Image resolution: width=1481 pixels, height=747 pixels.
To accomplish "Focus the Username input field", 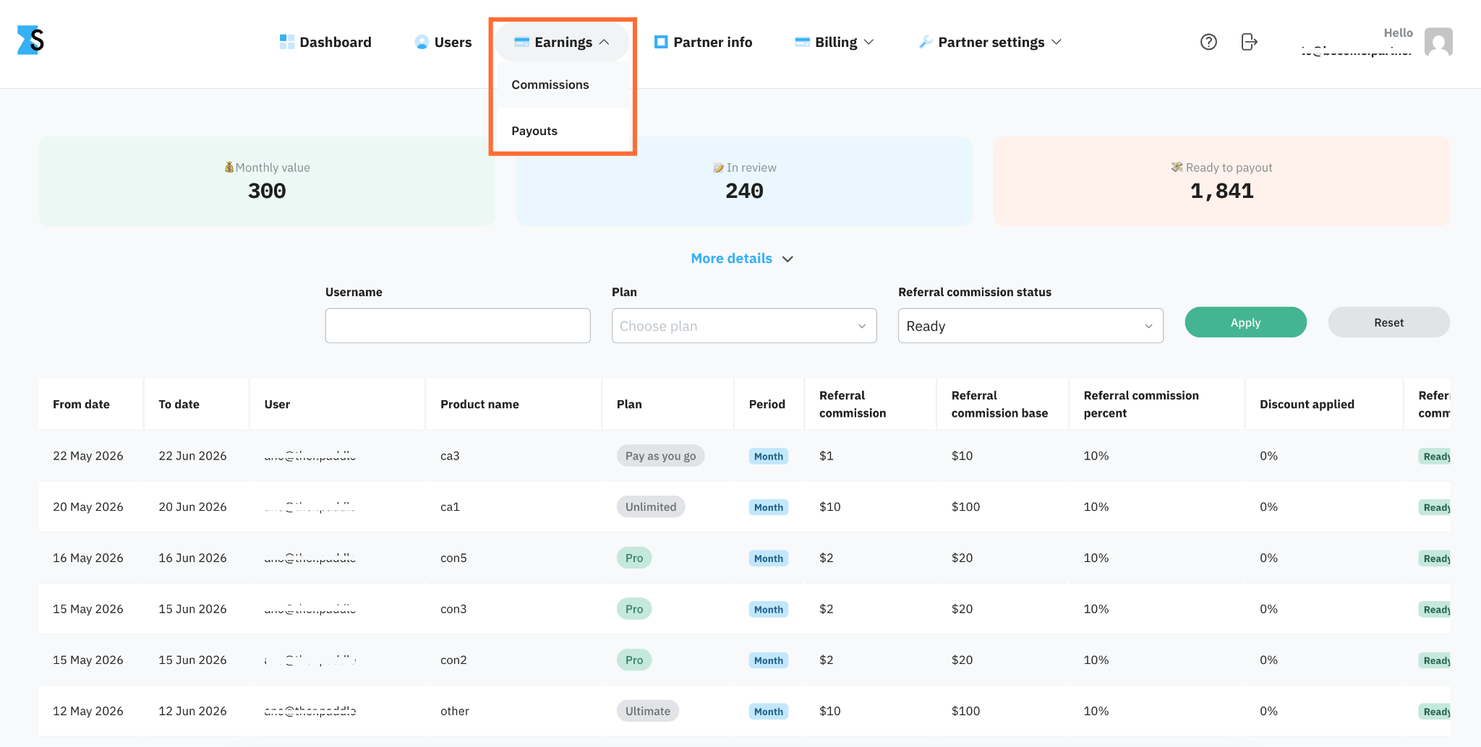I will pyautogui.click(x=458, y=326).
